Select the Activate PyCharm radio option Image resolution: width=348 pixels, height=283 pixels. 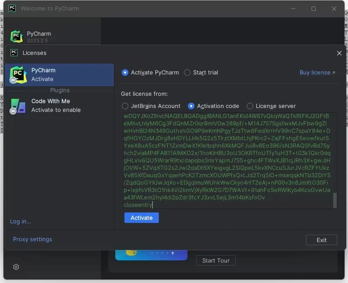pyautogui.click(x=125, y=73)
